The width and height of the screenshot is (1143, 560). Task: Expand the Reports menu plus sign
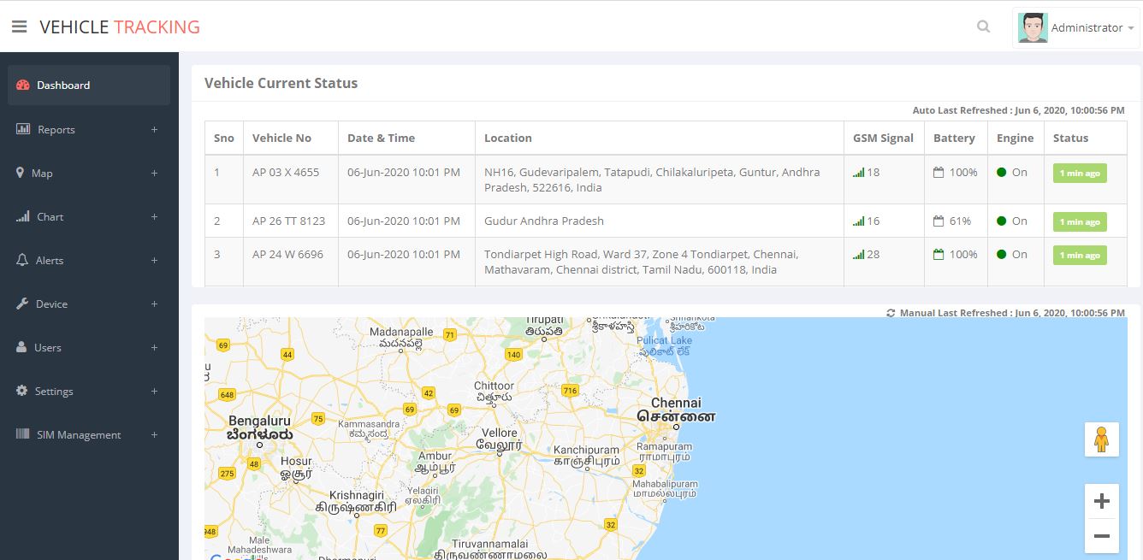[x=154, y=130]
